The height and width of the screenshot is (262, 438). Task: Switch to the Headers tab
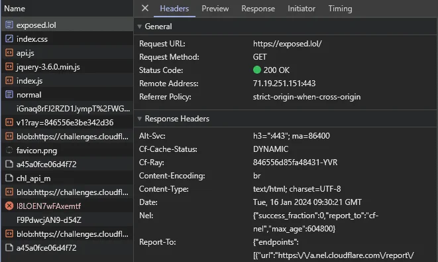pos(174,9)
